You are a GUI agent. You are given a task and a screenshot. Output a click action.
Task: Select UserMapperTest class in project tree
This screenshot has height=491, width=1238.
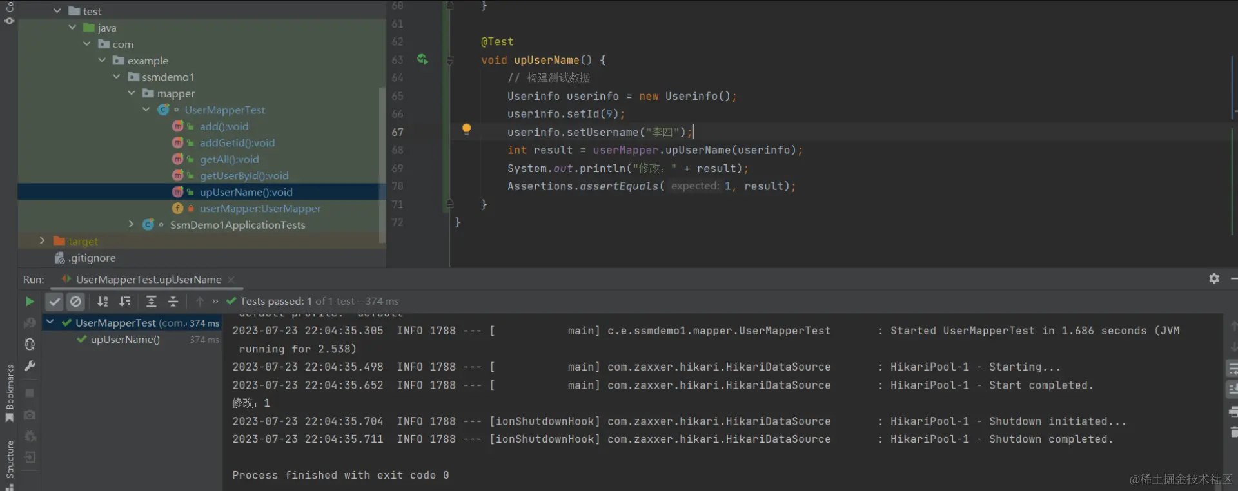(225, 110)
